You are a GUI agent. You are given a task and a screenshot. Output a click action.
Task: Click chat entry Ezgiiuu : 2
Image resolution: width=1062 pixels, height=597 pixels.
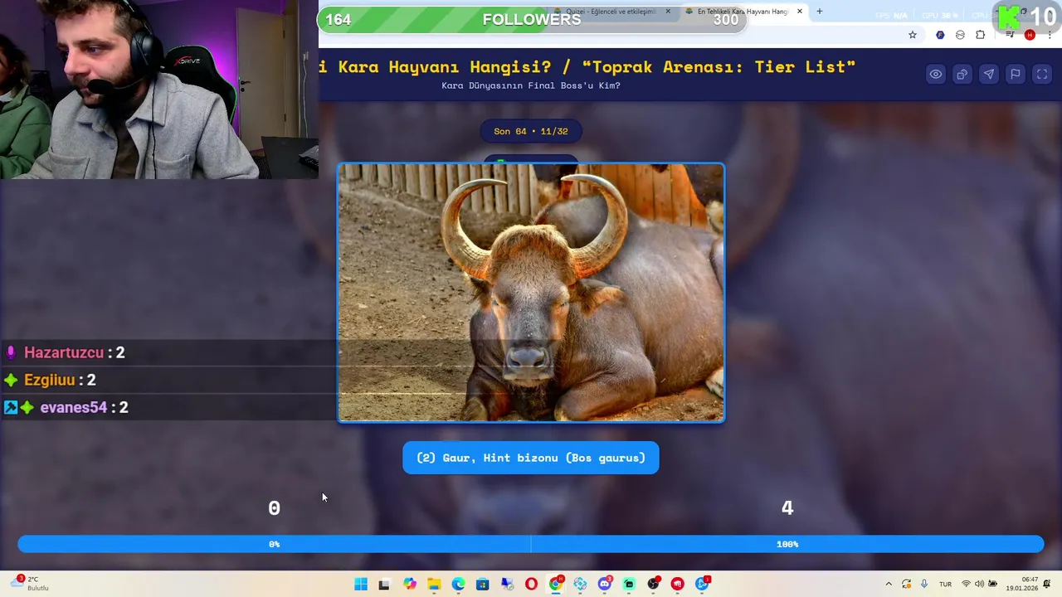(x=50, y=380)
